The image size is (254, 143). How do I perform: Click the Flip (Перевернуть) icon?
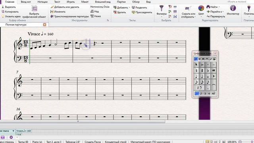point(208,16)
